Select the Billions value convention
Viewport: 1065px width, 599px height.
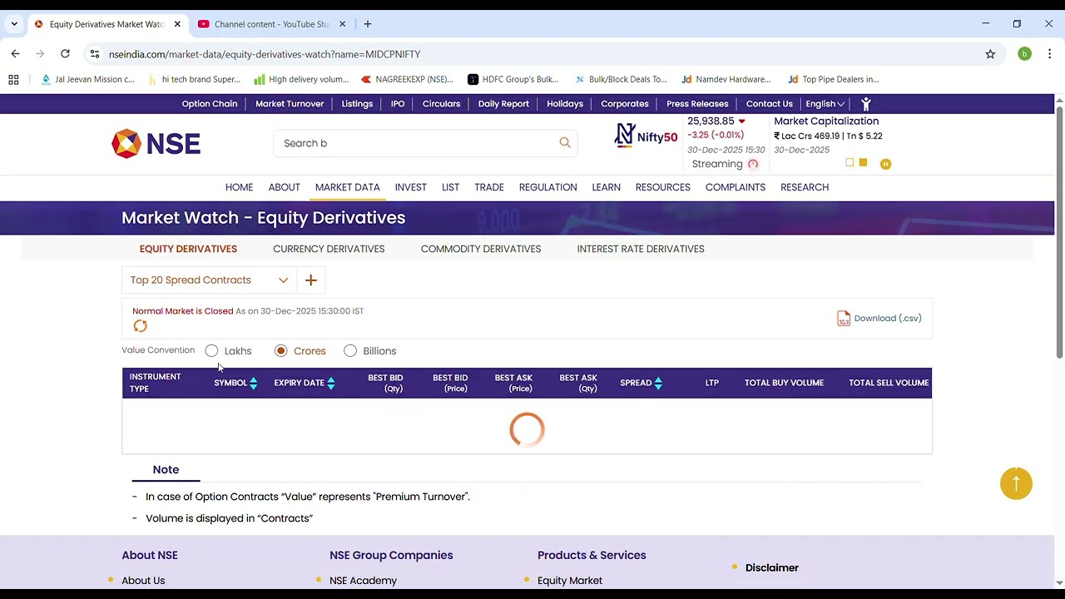click(350, 351)
